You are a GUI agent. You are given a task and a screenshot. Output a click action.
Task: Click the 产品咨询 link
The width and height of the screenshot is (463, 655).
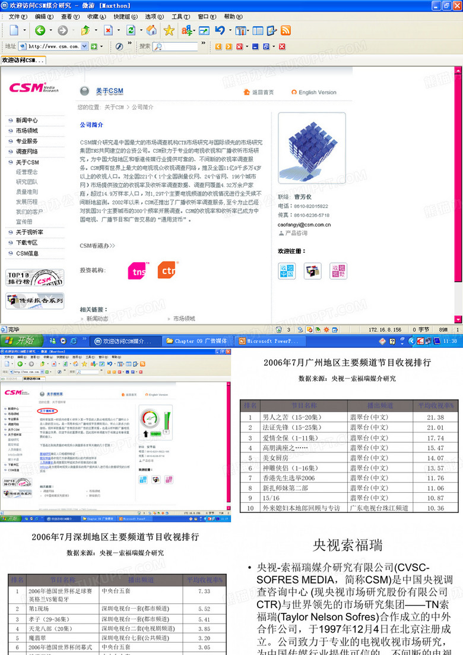293,233
